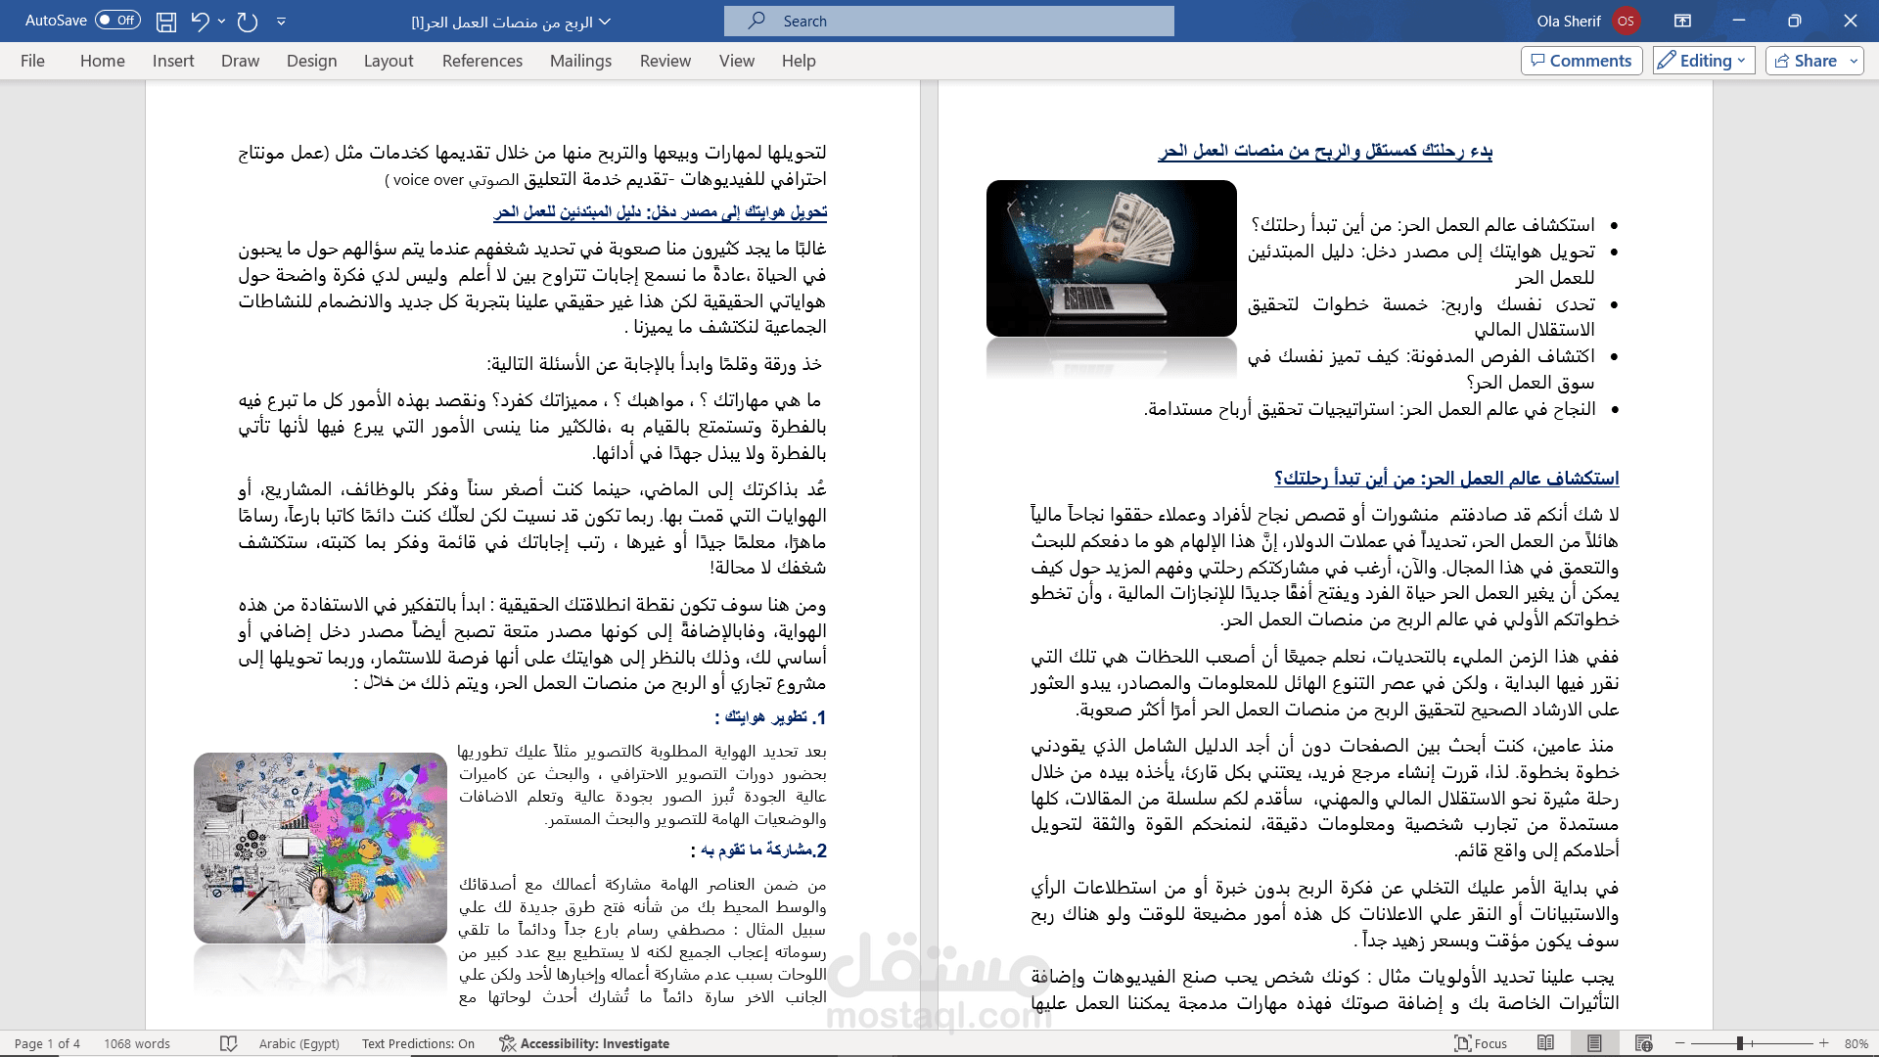Enter Focus mode from status bar
This screenshot has height=1057, width=1879.
point(1480,1043)
